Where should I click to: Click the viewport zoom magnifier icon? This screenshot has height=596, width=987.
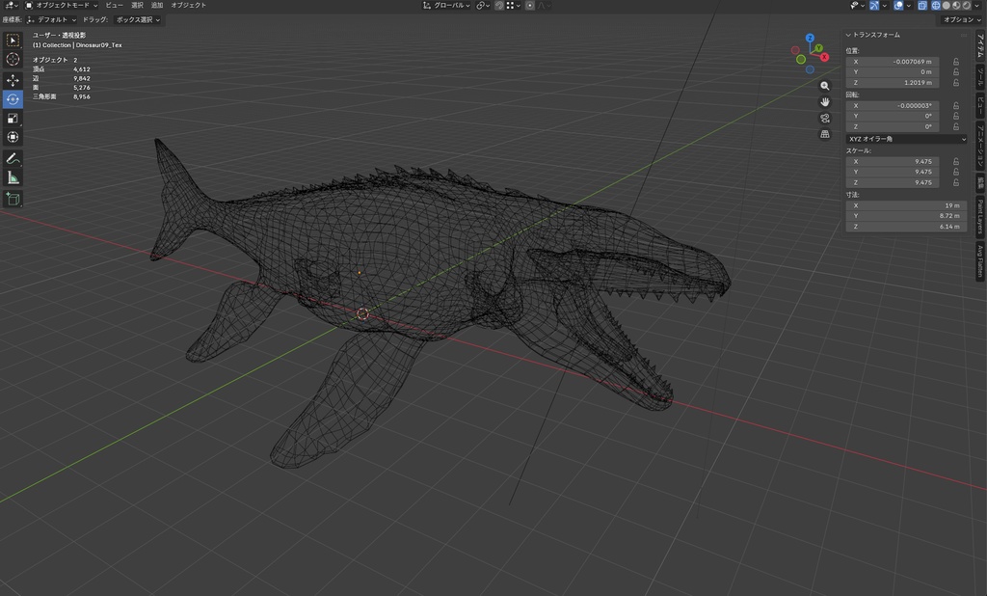click(825, 86)
